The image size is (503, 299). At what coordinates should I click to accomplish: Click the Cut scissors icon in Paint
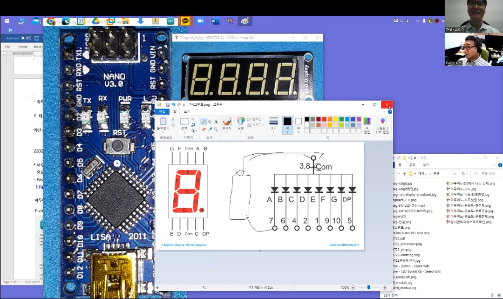[x=173, y=119]
